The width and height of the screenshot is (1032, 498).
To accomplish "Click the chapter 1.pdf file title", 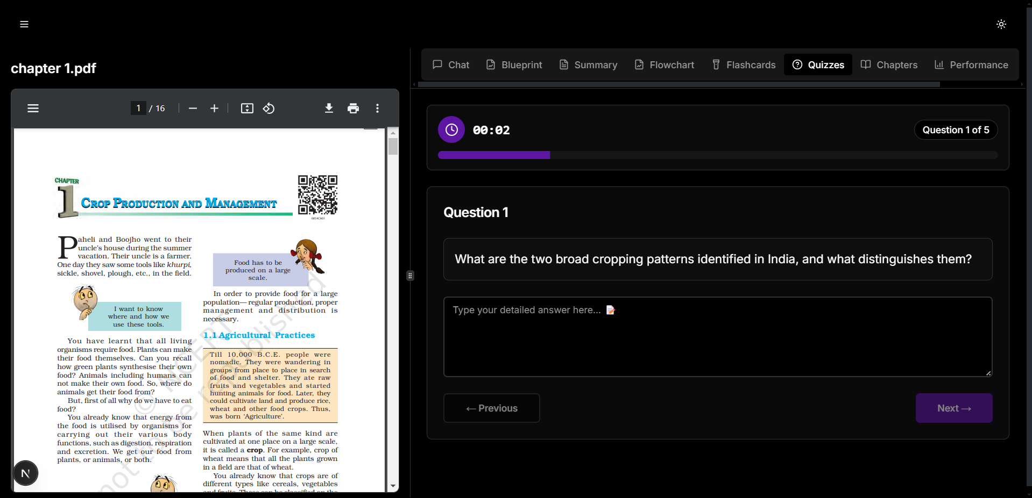I will point(53,68).
